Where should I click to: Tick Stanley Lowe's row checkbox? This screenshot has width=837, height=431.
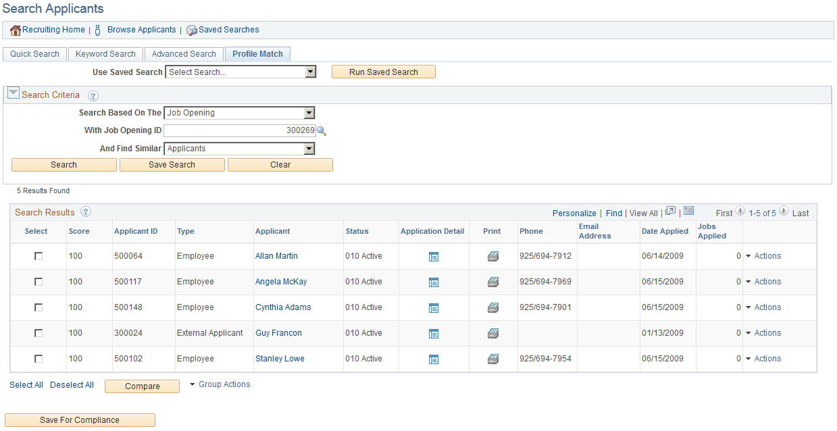click(39, 359)
